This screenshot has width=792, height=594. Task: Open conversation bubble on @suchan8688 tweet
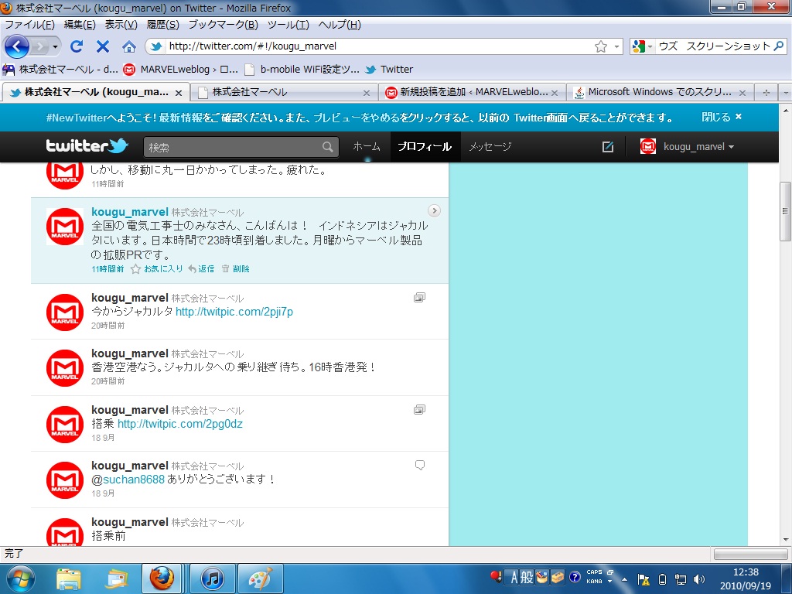coord(420,465)
